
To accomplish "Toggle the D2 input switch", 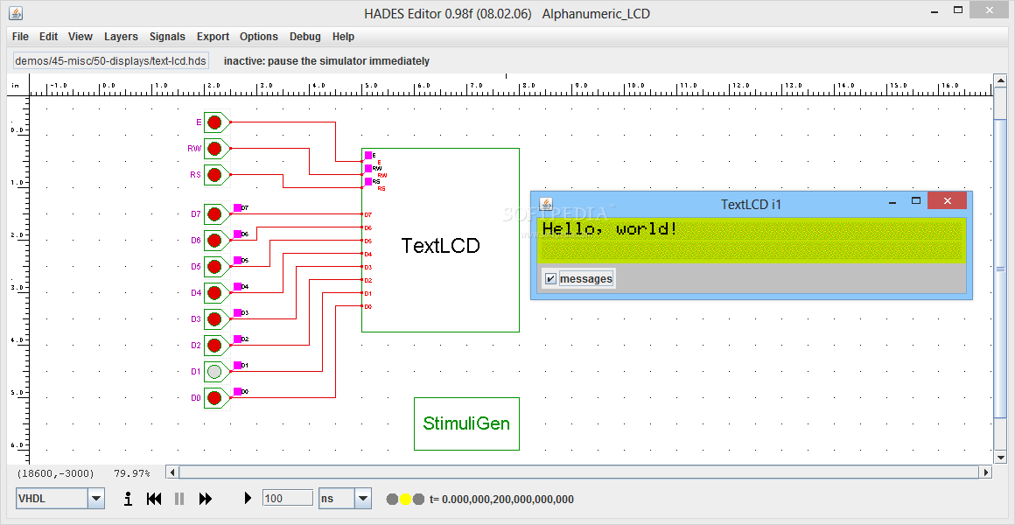I will pos(215,345).
